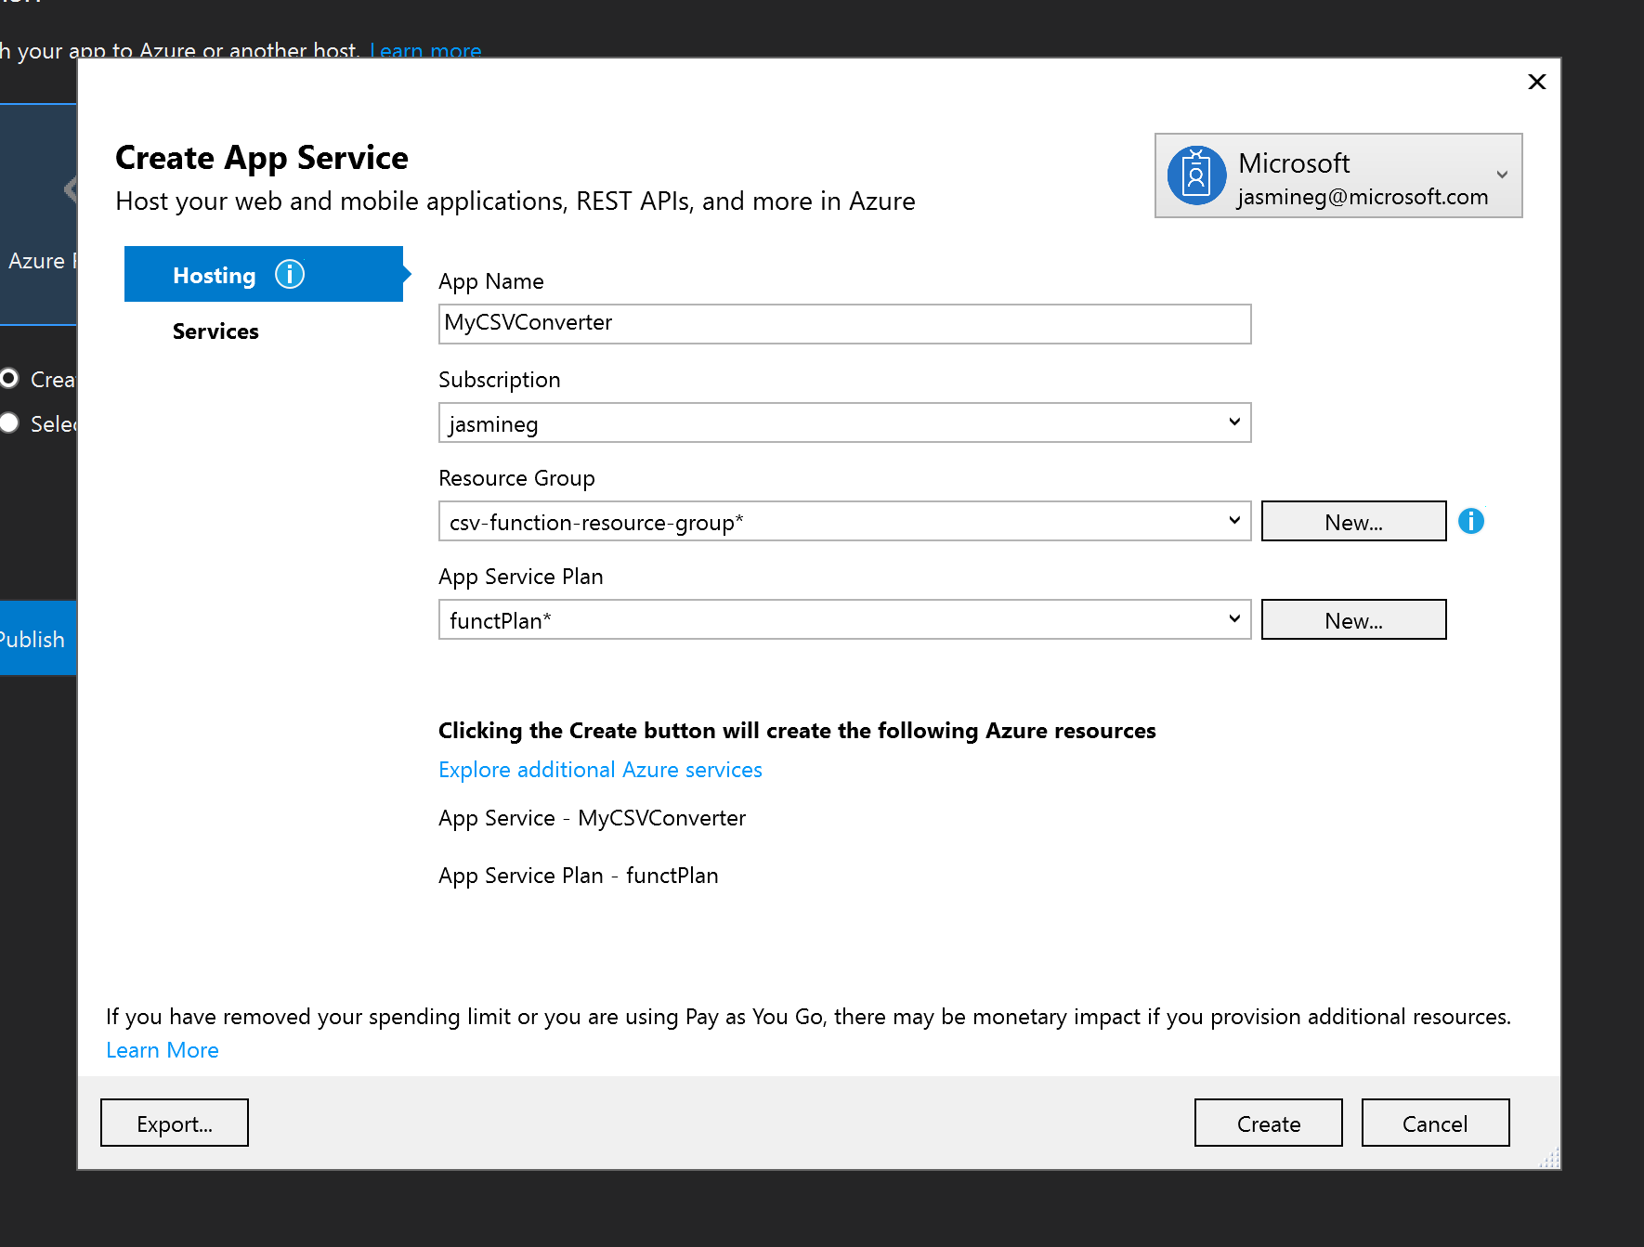Switch to the Services tab
Viewport: 1644px width, 1247px height.
[x=215, y=331]
